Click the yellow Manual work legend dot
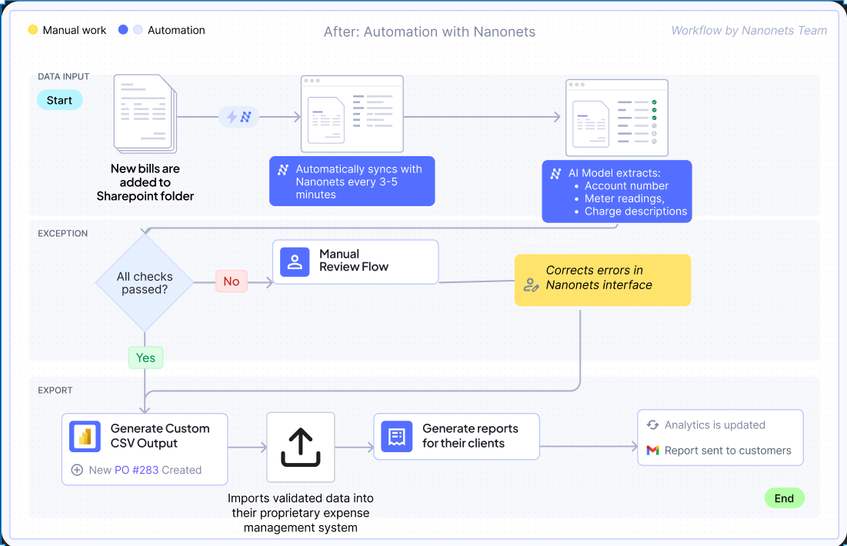Screen dimensions: 847x546 pos(33,30)
